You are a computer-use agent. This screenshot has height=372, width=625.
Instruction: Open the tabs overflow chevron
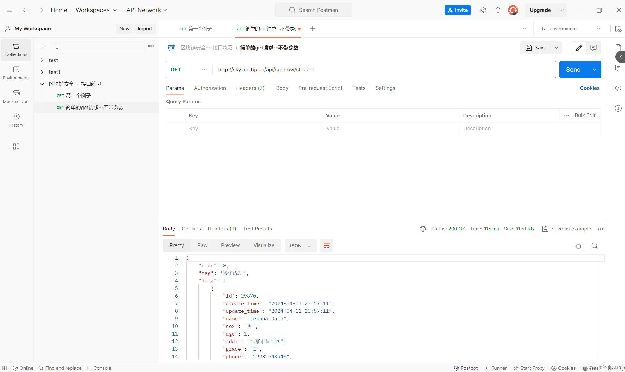pos(525,29)
